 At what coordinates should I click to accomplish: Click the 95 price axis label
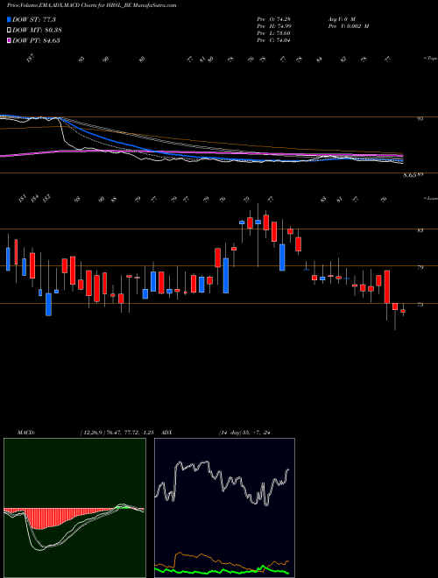click(420, 119)
